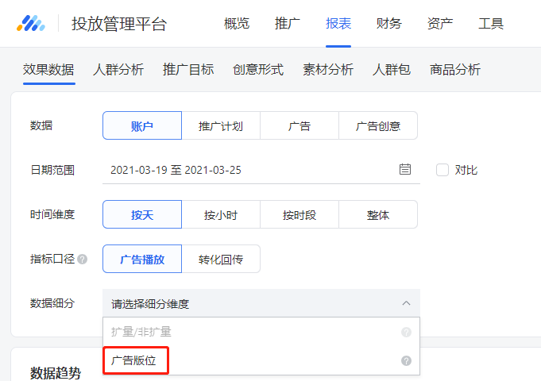Choose 按小时 time dimension
Image resolution: width=541 pixels, height=381 pixels.
pyautogui.click(x=221, y=214)
